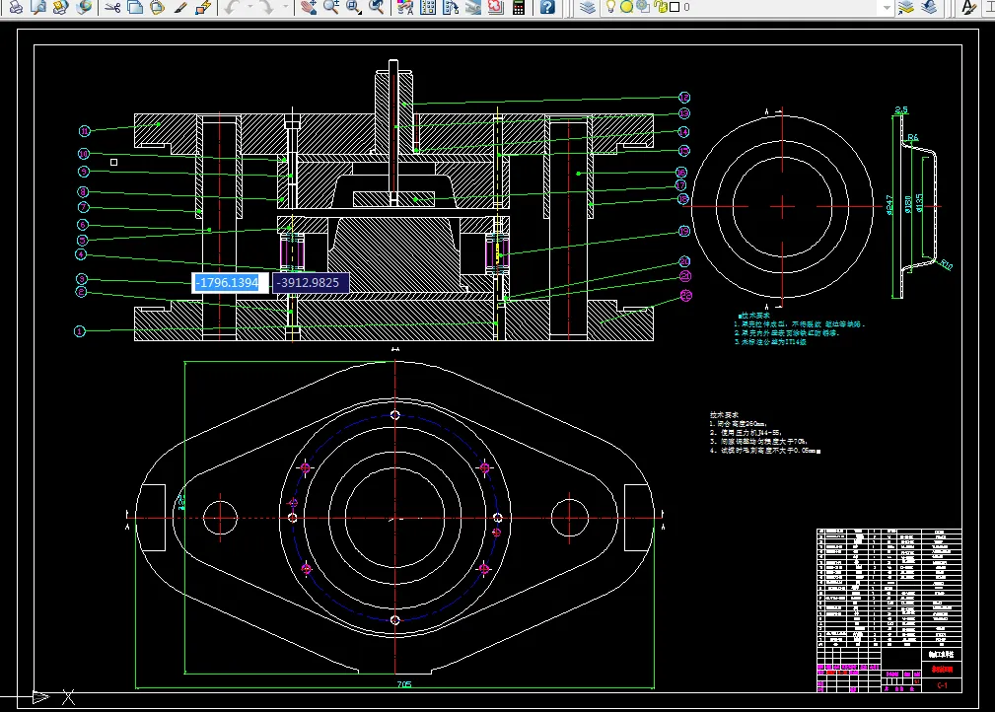Click the Paste clipboard icon
Viewport: 995px width, 712px height.
pos(158,7)
